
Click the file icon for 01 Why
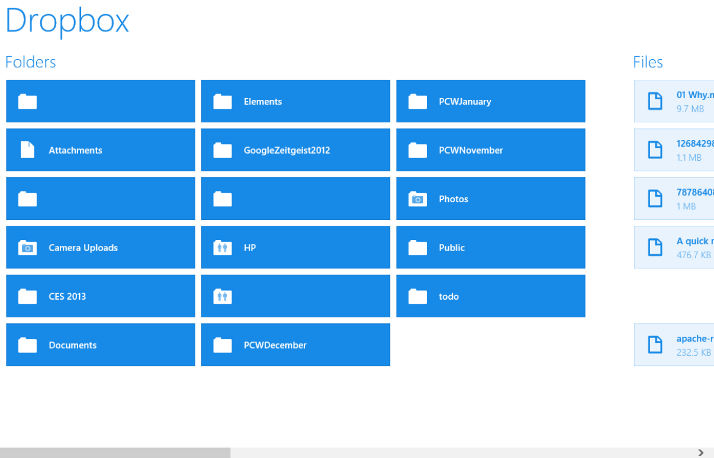coord(655,101)
